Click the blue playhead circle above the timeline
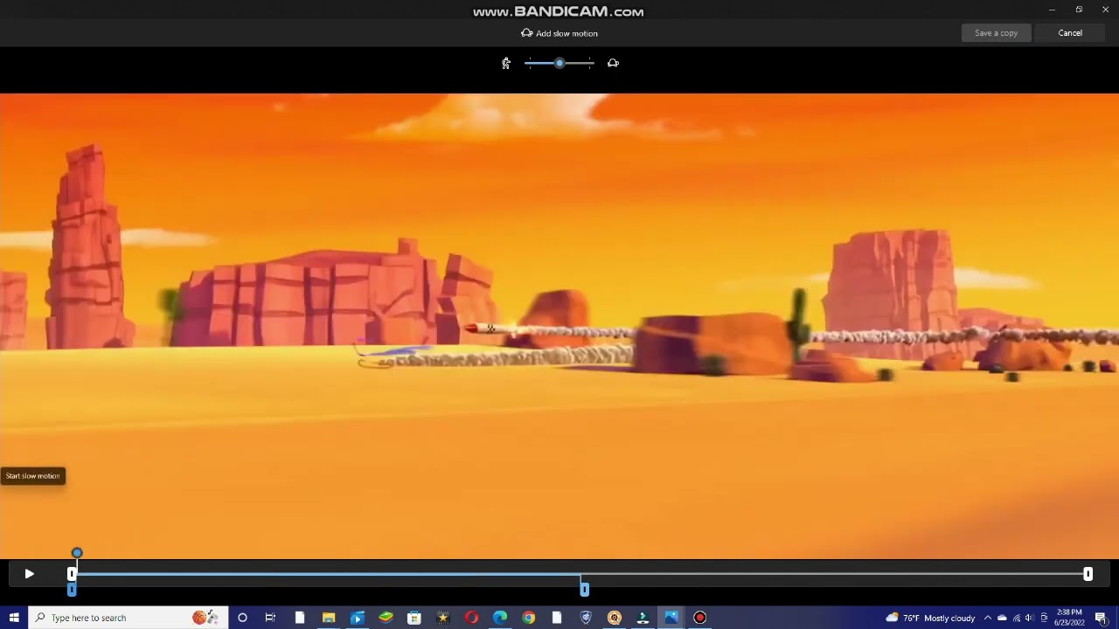This screenshot has height=629, width=1119. (x=77, y=553)
